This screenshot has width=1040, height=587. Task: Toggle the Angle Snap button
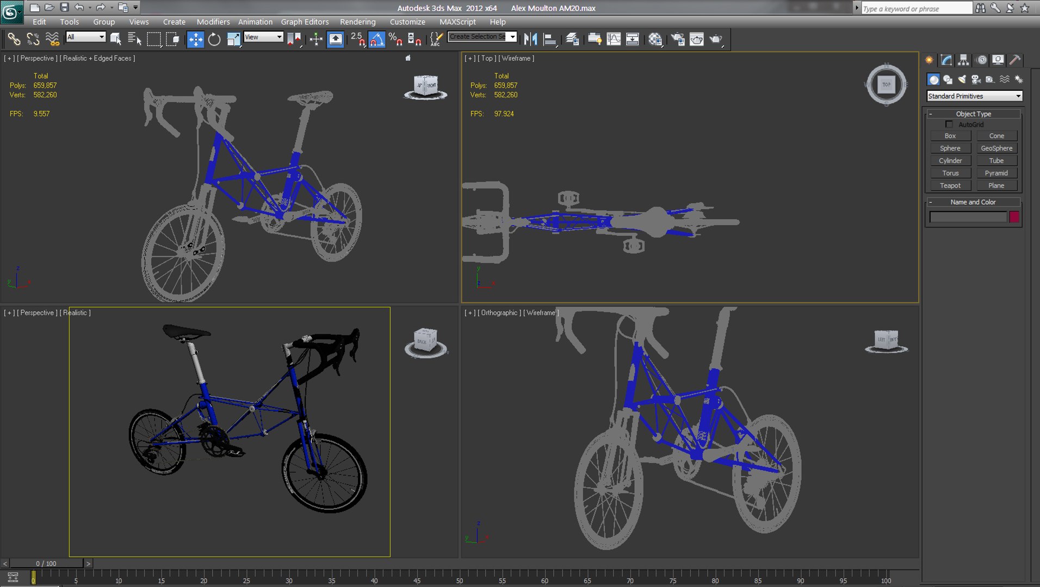(376, 39)
